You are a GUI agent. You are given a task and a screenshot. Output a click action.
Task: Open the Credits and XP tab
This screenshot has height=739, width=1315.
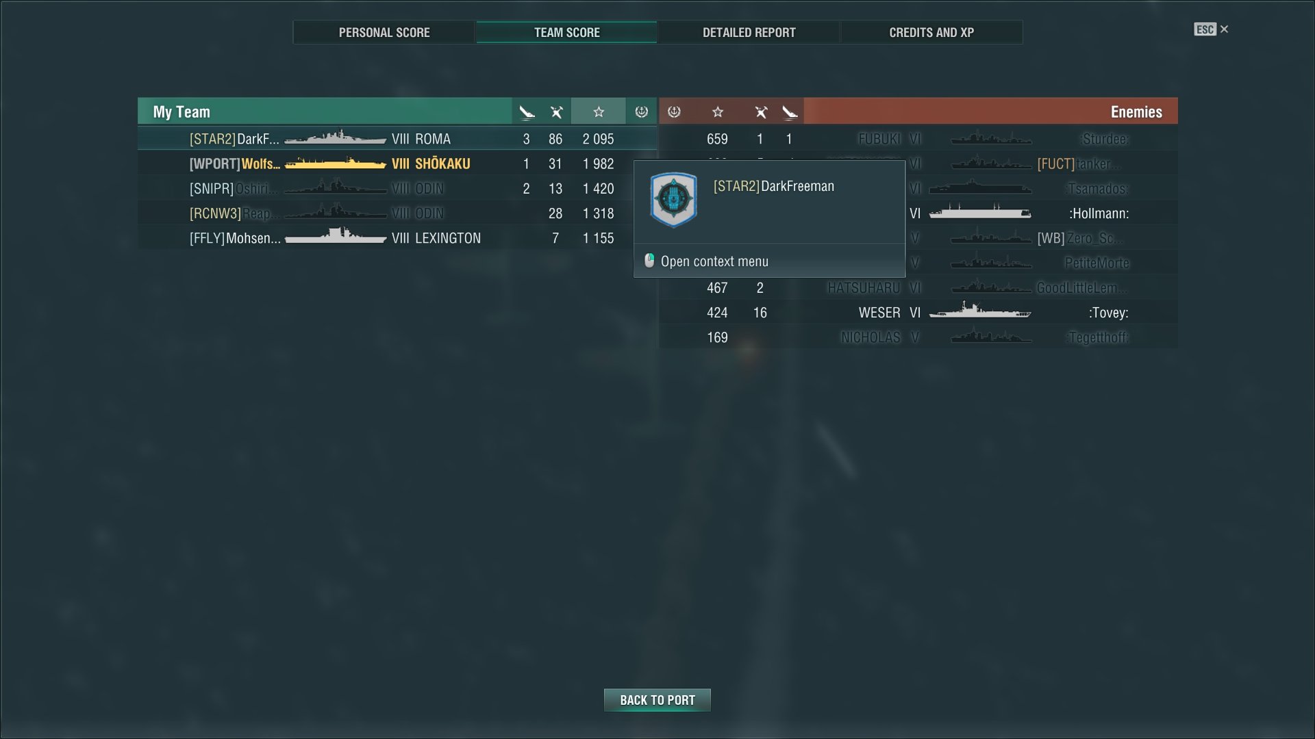click(x=931, y=32)
